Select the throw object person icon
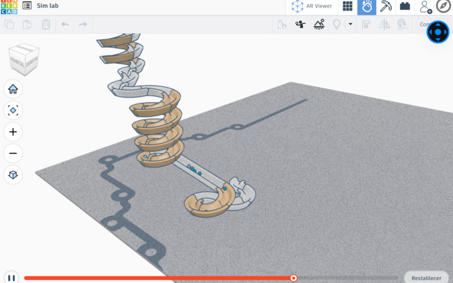The width and height of the screenshot is (453, 283). (x=301, y=24)
